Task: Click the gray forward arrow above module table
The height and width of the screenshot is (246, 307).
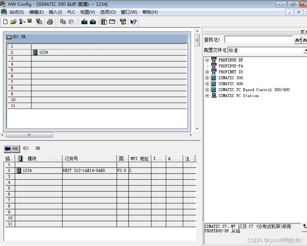Action: [x=16, y=149]
